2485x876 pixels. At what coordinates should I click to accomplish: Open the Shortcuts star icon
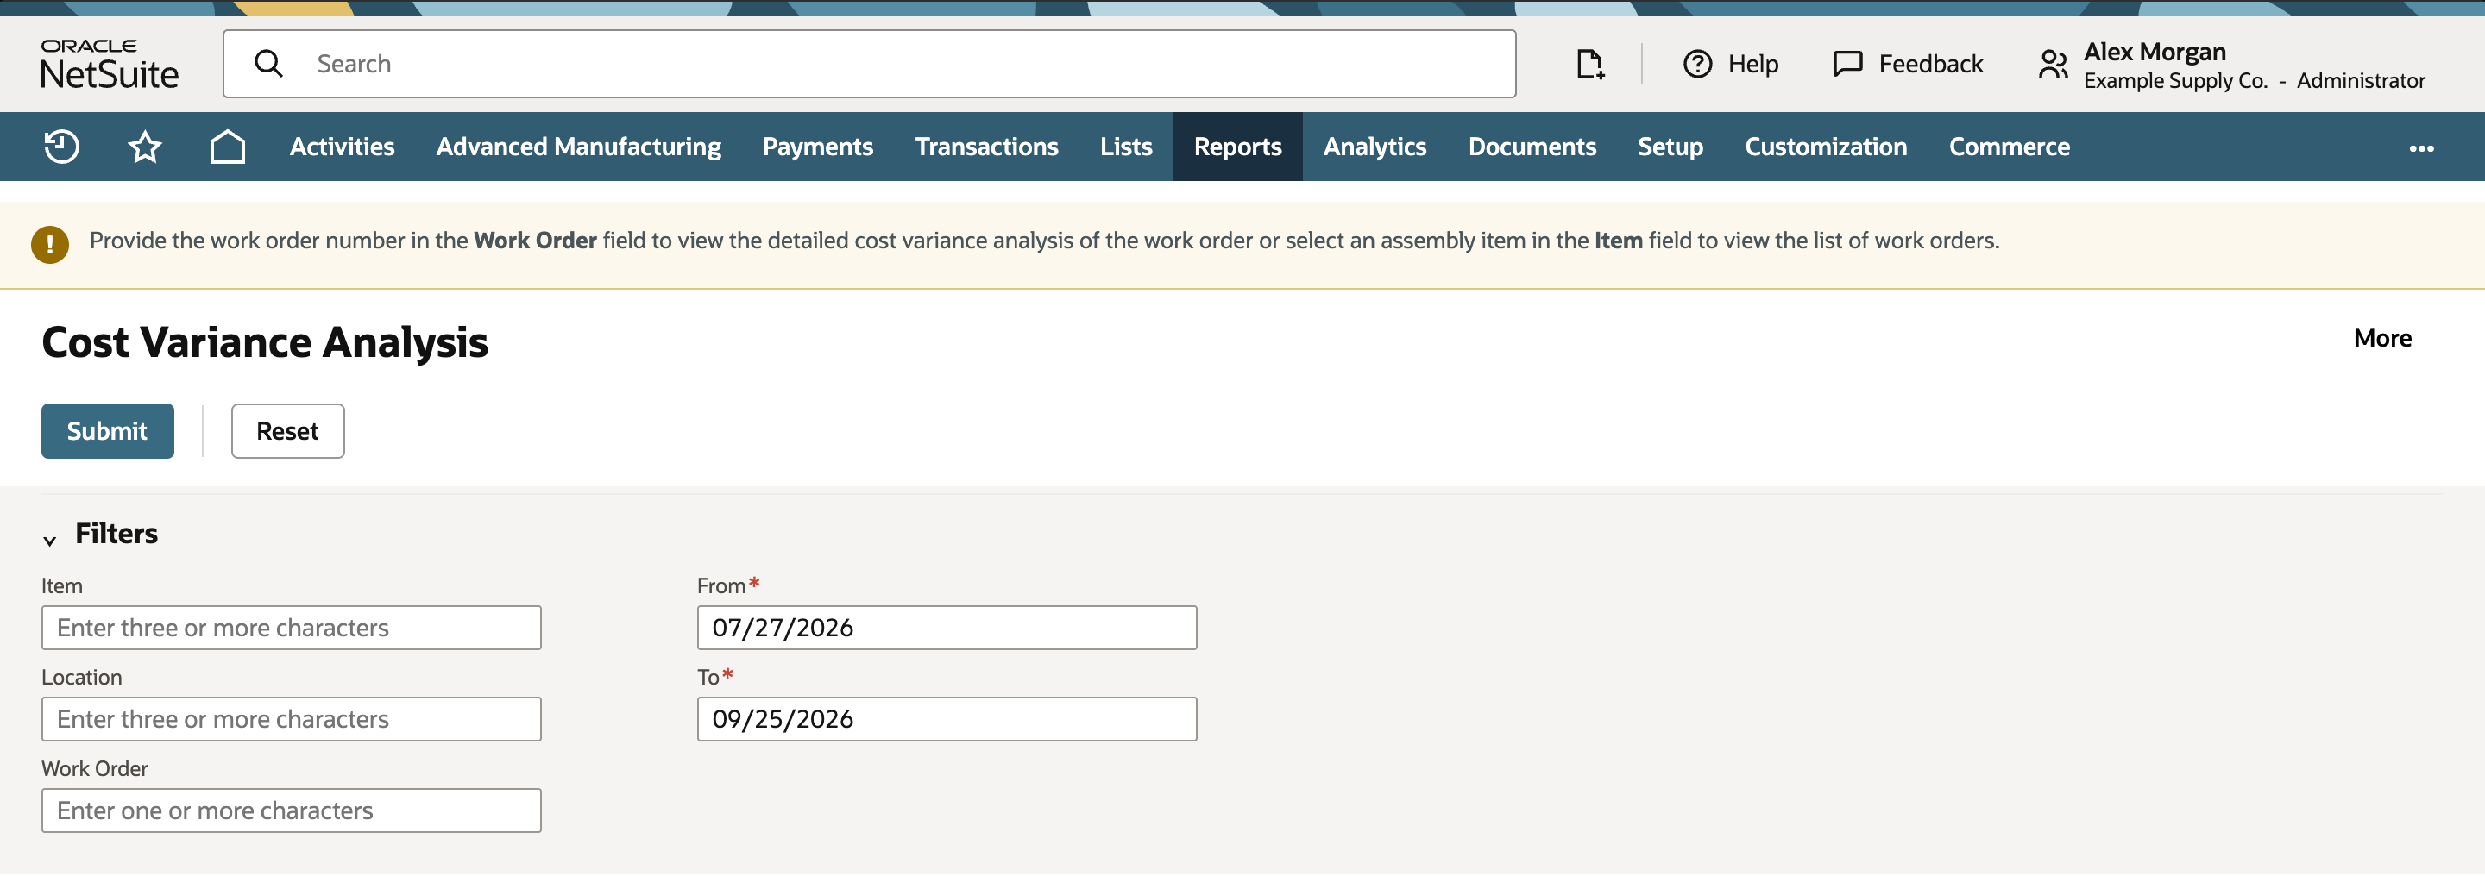(145, 147)
